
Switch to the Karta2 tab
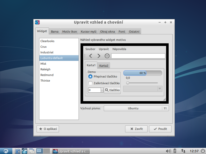point(104,65)
